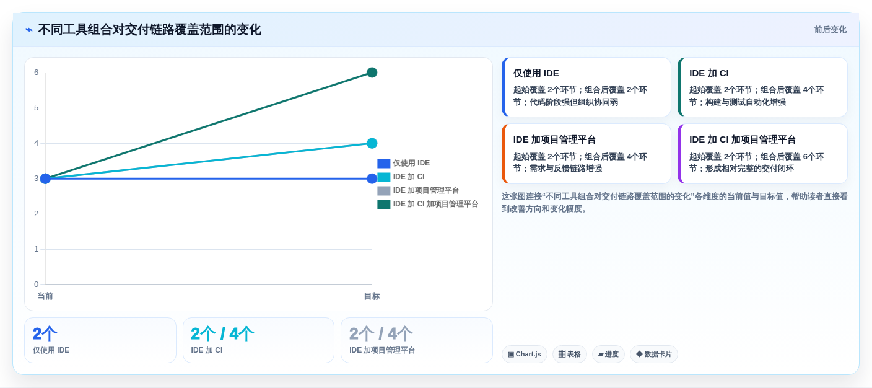Open the IDE 加 CI 加项目管理平台 card
The height and width of the screenshot is (388, 872).
click(762, 154)
